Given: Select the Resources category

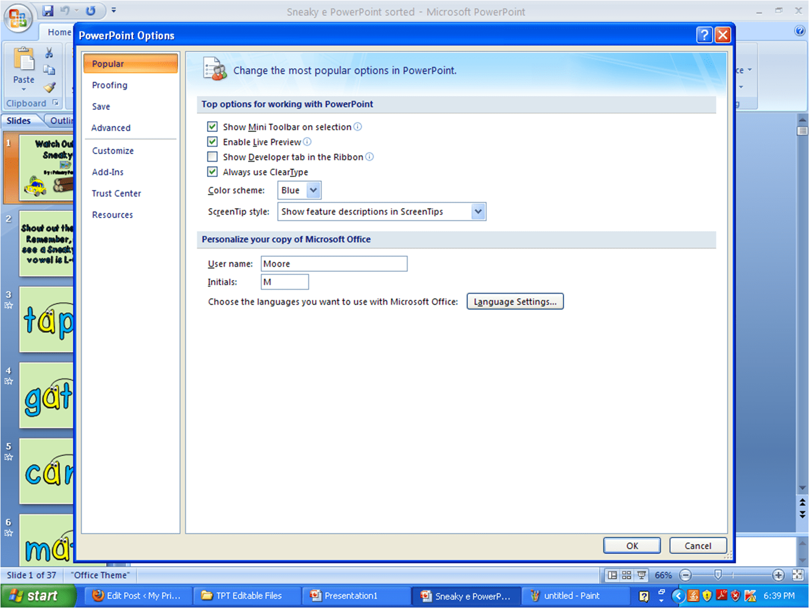Looking at the screenshot, I should pyautogui.click(x=131, y=214).
